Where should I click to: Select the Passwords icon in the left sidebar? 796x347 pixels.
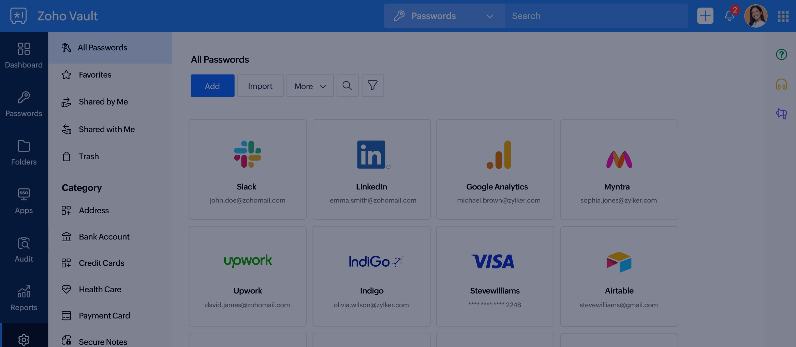tap(24, 104)
